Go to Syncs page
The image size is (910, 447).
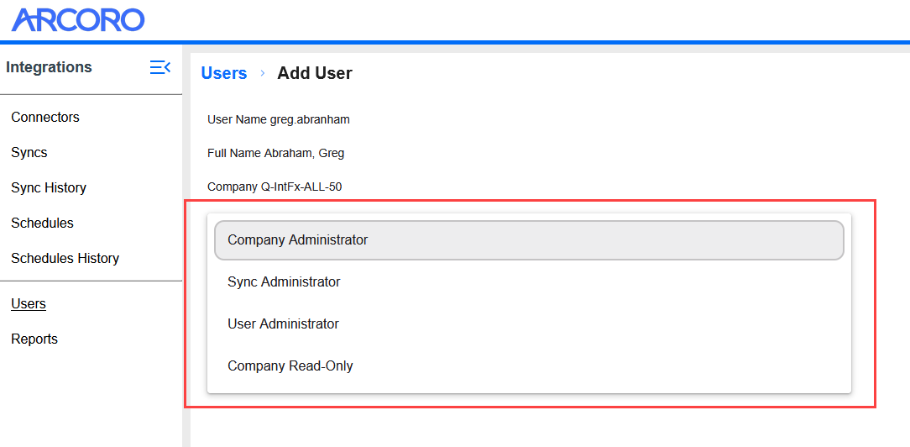pos(29,153)
